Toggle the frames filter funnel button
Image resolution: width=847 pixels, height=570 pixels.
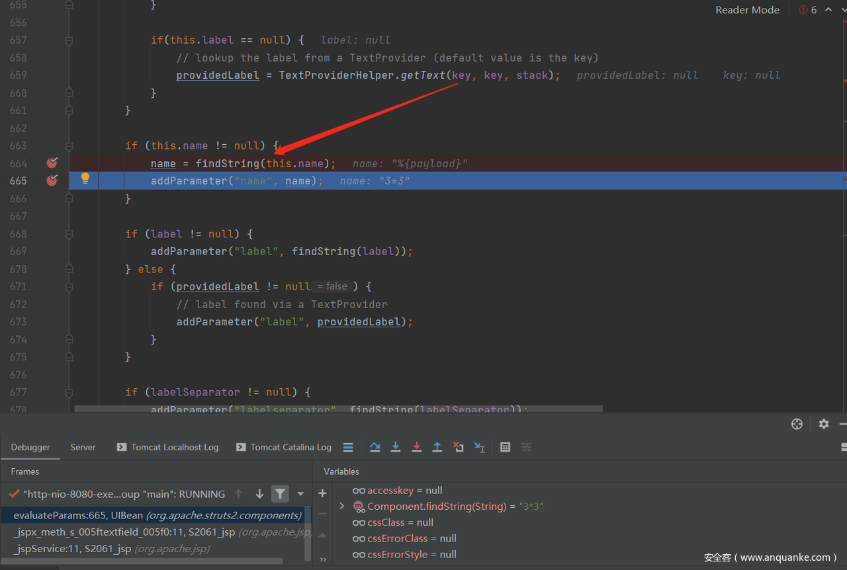coord(281,494)
